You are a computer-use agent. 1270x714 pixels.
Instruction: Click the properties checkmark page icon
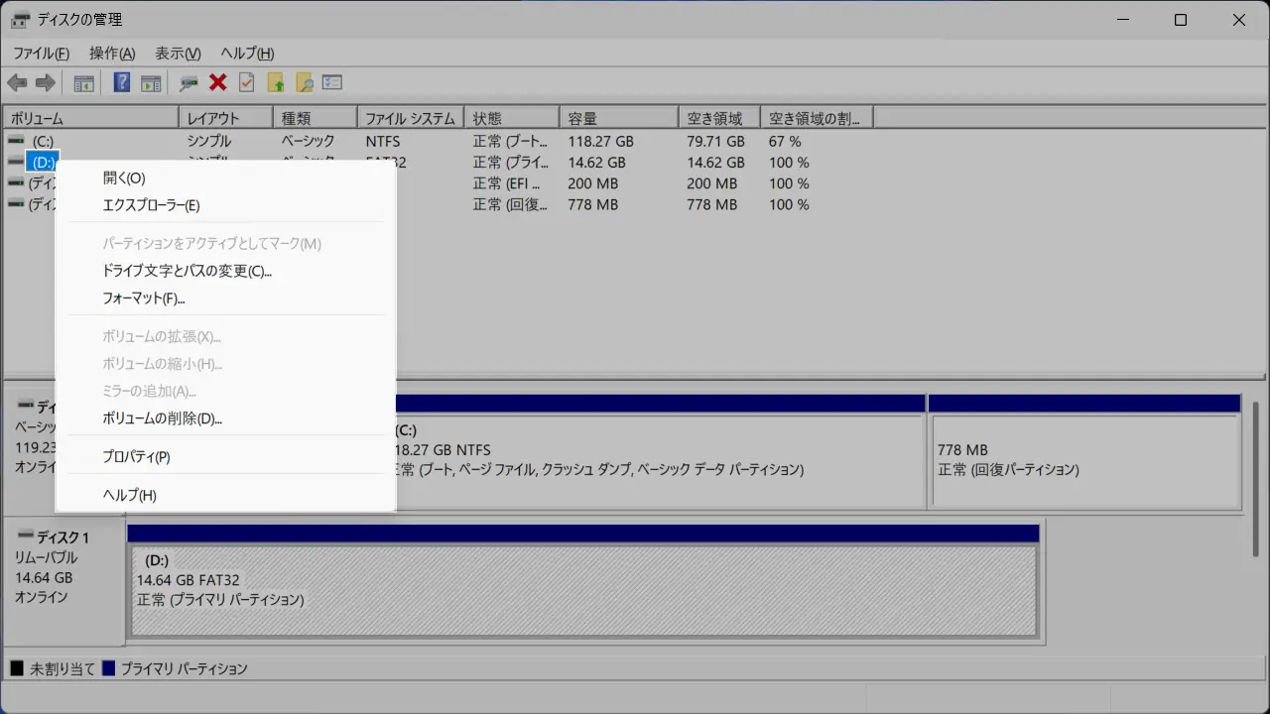tap(247, 83)
